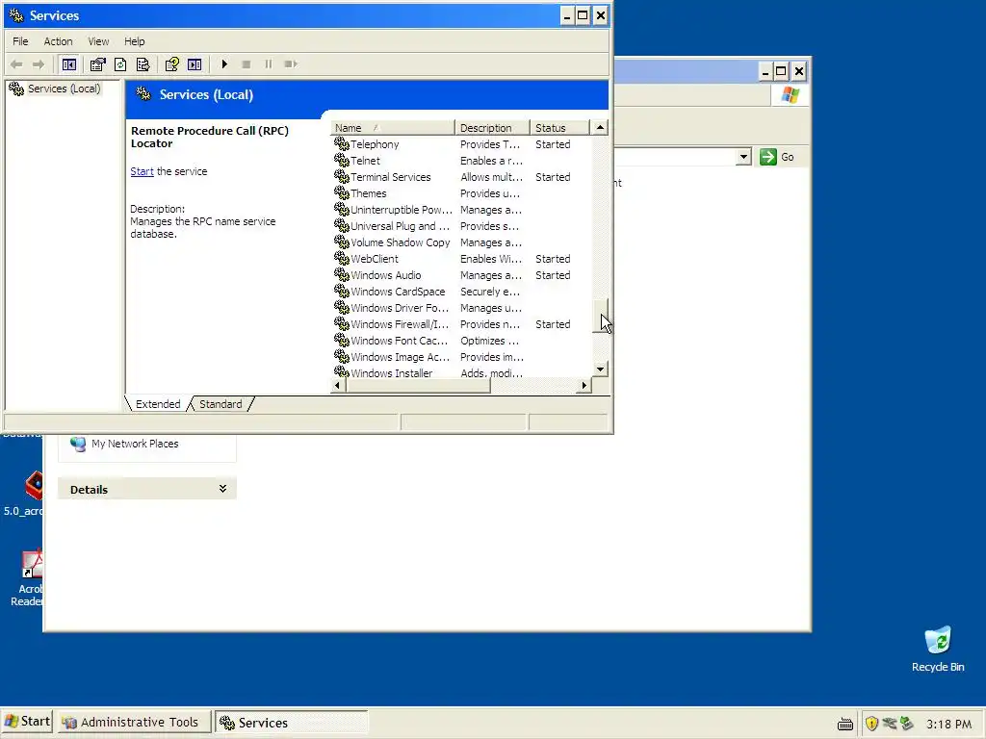Open the File menu
986x739 pixels.
click(x=20, y=41)
